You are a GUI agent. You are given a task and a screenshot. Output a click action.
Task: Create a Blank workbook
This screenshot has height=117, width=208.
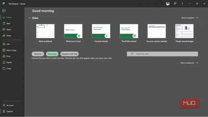point(45,33)
